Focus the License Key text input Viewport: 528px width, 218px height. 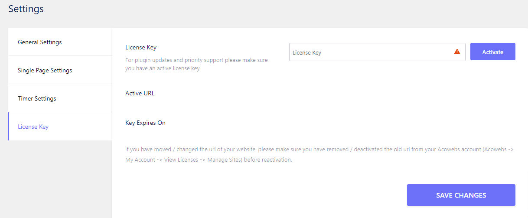click(x=377, y=52)
